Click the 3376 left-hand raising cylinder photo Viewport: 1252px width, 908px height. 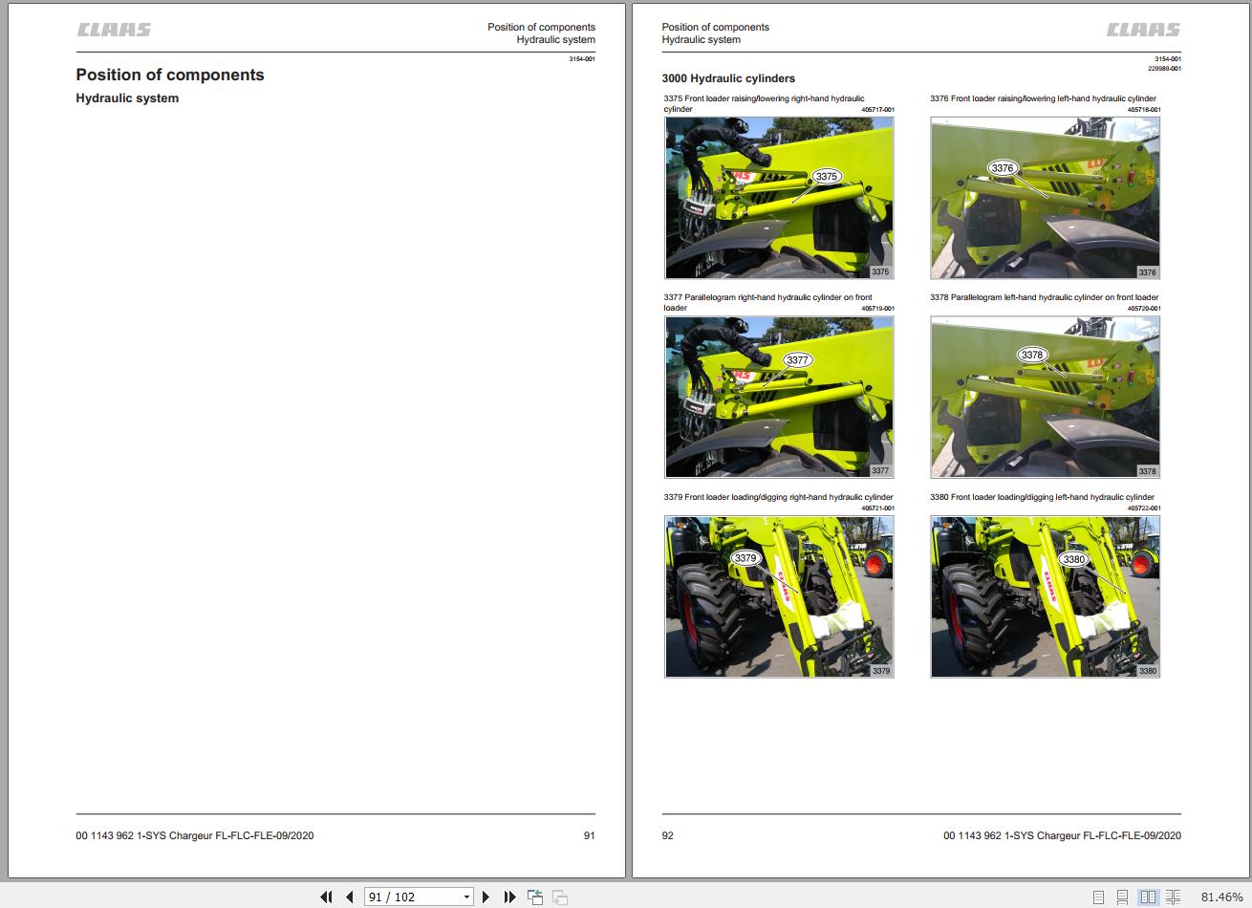[1045, 198]
